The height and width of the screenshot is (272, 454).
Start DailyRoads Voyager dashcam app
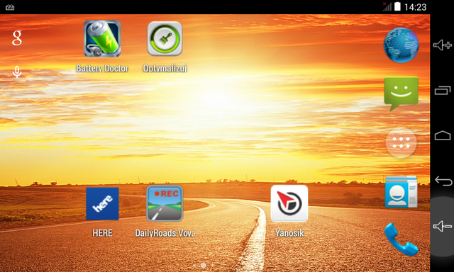pos(165,204)
